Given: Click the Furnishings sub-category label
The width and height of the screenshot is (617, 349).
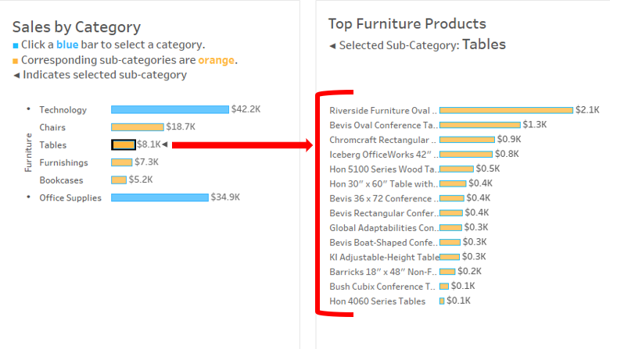Looking at the screenshot, I should tap(63, 162).
